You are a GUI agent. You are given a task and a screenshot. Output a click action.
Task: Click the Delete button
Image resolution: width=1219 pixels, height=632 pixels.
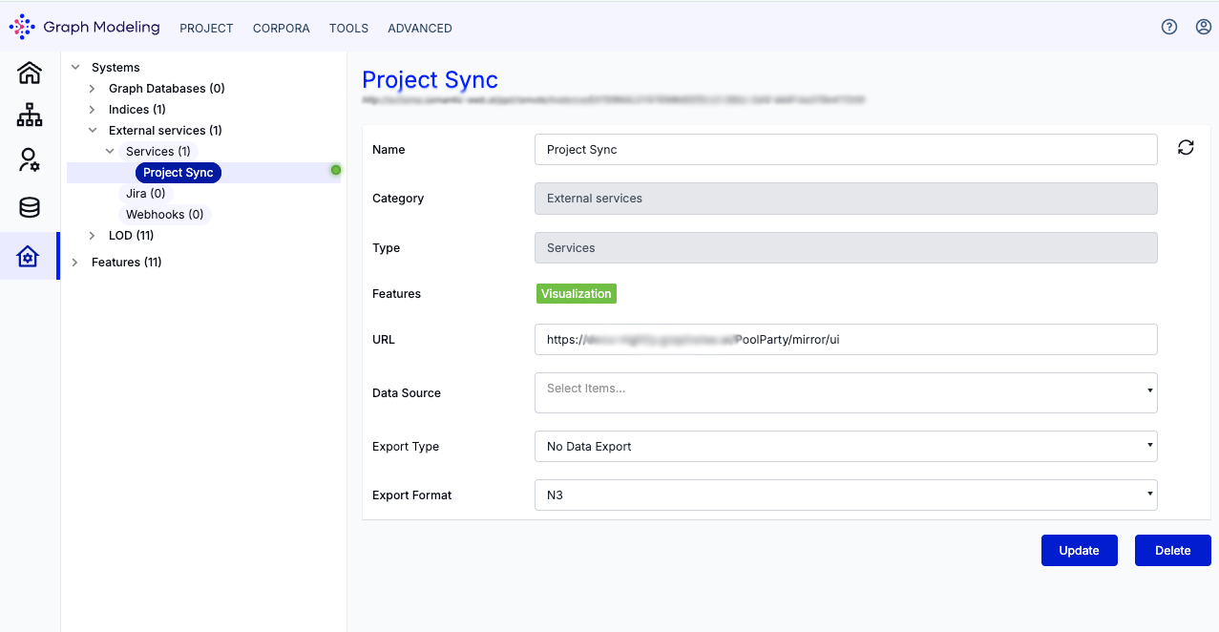tap(1172, 550)
